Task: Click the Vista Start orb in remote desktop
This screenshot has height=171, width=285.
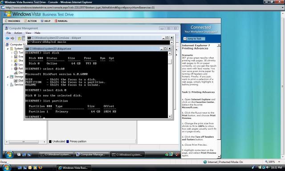Action: point(9,155)
